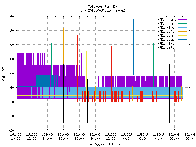196x147 pixels.
Task: Click the red NPD1 bias legend line
Action: (x=182, y=43)
